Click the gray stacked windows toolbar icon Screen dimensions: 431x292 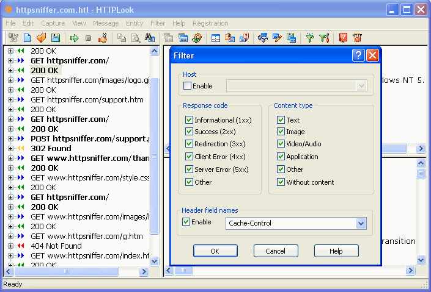168,38
